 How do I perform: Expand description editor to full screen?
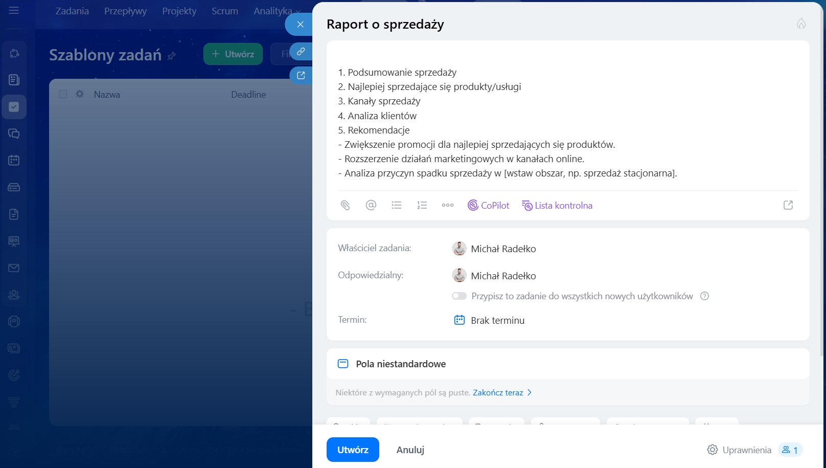coord(788,205)
